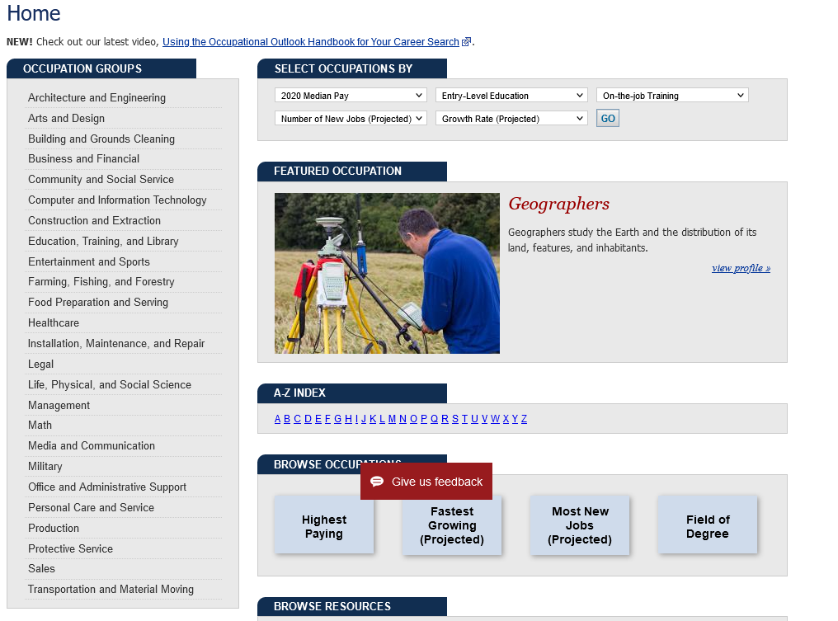Screen dimensions: 838x621
Task: Jump to letter A in A-Z index
Action: [x=277, y=419]
